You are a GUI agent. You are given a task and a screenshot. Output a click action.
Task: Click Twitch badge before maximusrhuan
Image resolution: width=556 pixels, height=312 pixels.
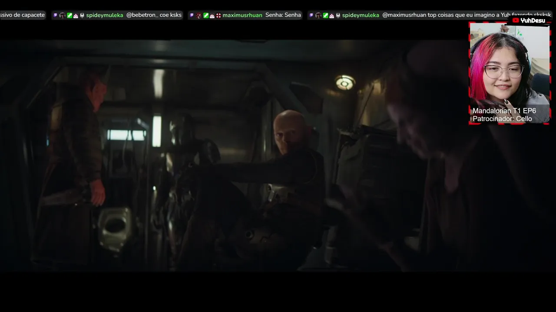[192, 15]
